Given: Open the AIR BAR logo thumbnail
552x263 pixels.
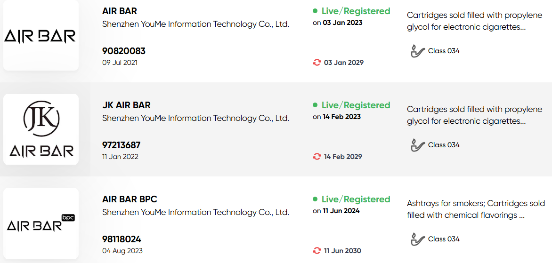Looking at the screenshot, I should pos(41,35).
